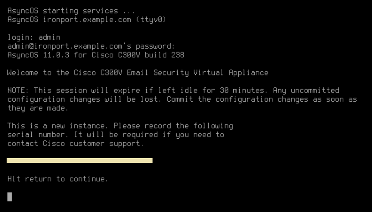
Task: Click 'AsyncOS starting services ...' line
Action: (71, 11)
